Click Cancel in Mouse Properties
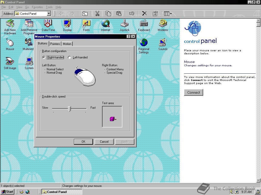The height and width of the screenshot is (195, 261). click(104, 142)
